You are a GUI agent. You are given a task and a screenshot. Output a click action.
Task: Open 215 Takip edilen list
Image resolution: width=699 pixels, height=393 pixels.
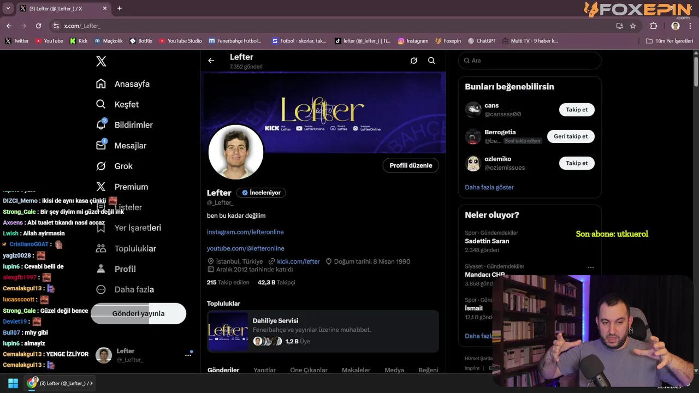(x=228, y=282)
